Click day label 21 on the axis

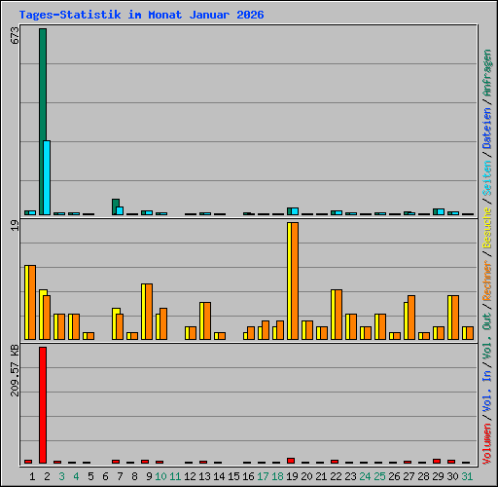[321, 476]
